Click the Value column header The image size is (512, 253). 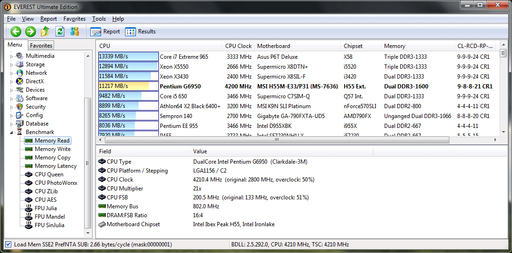(282, 151)
